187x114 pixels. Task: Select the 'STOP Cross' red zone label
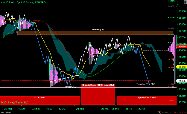(40, 97)
